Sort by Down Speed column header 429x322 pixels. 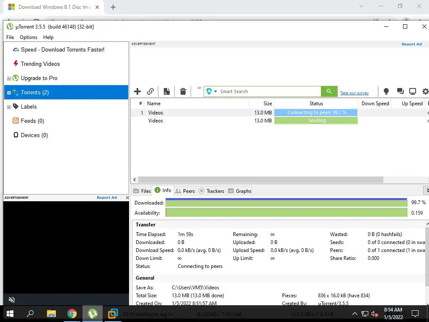[375, 104]
